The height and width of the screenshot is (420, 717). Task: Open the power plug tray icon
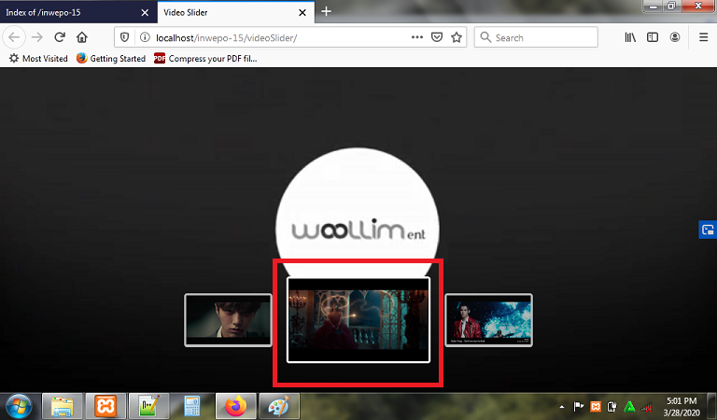[612, 406]
